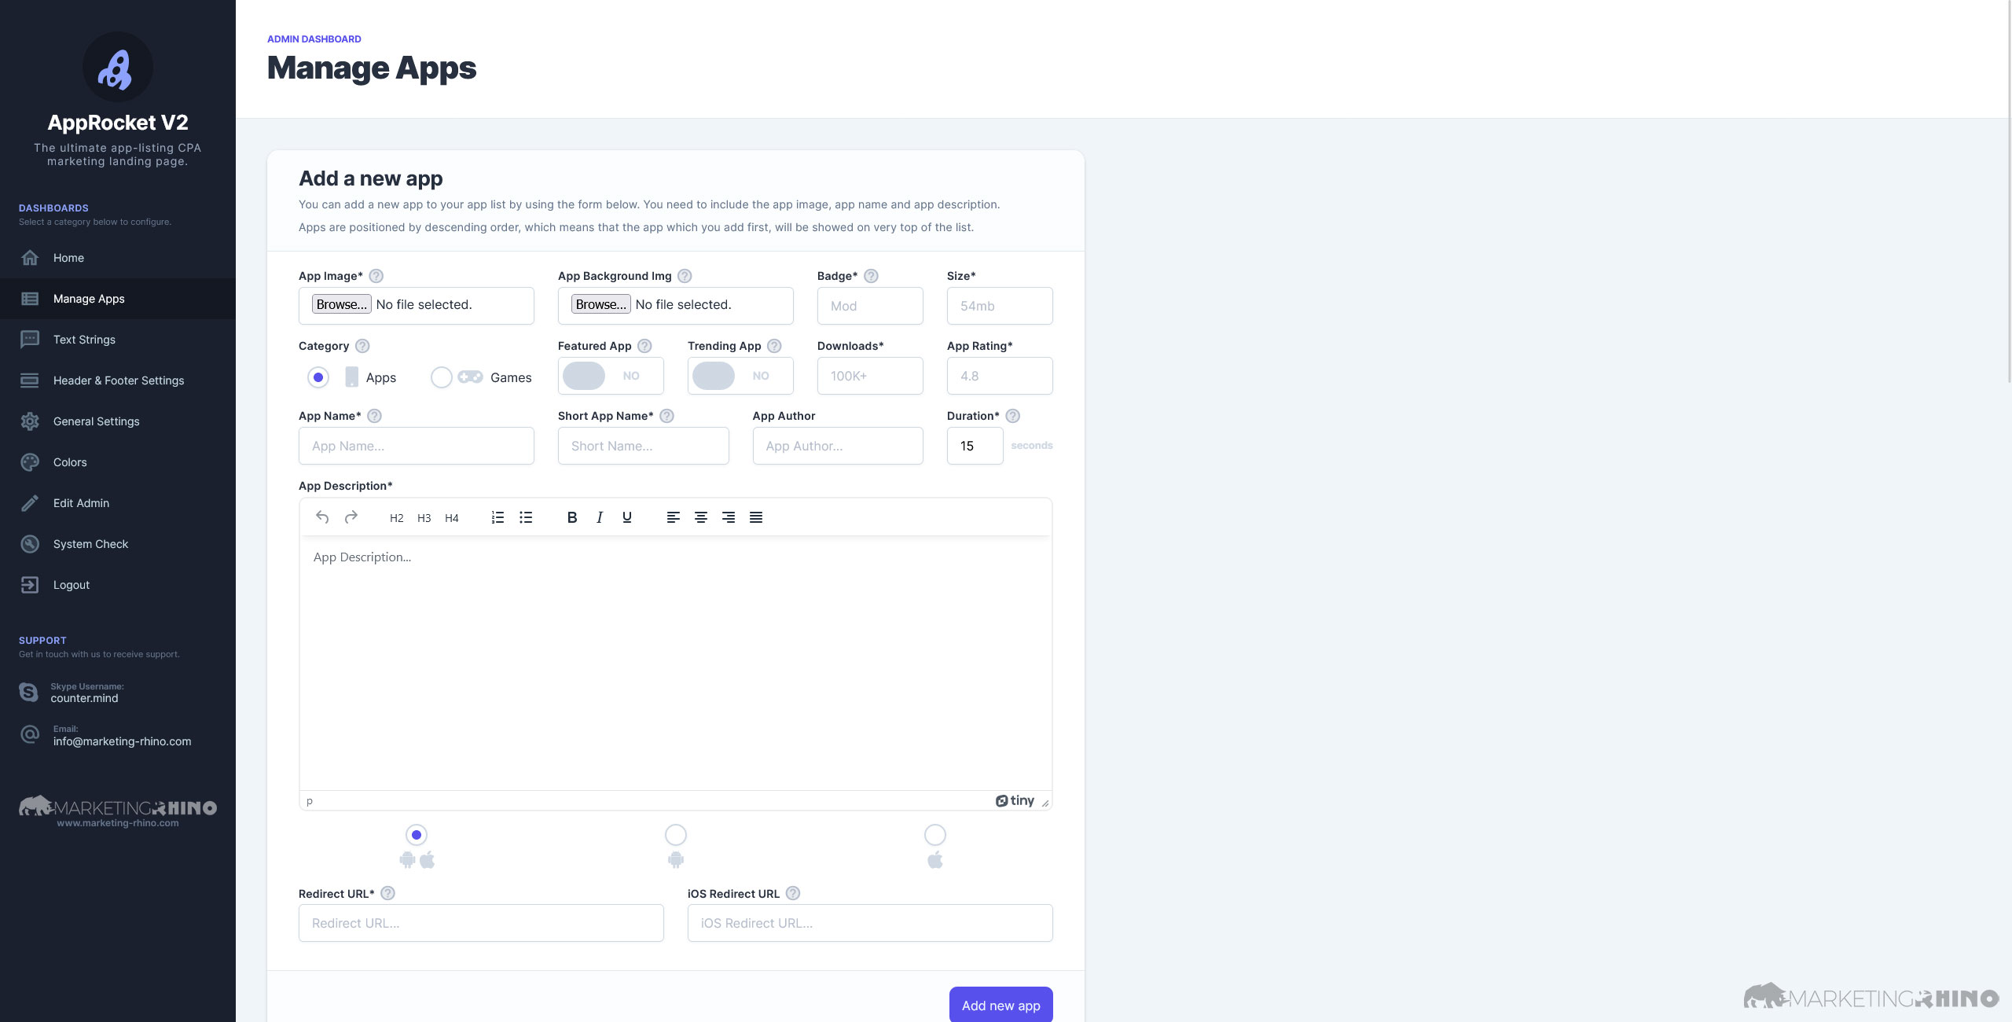The image size is (2012, 1022).
Task: Click the Header & Footer Settings icon
Action: tap(30, 380)
